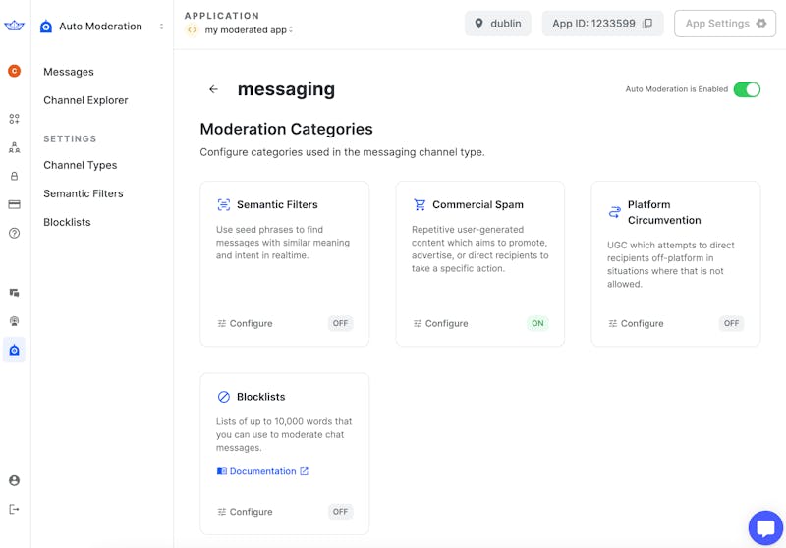This screenshot has width=786, height=548.
Task: Open Semantic Filters settings in sidebar
Action: [84, 193]
